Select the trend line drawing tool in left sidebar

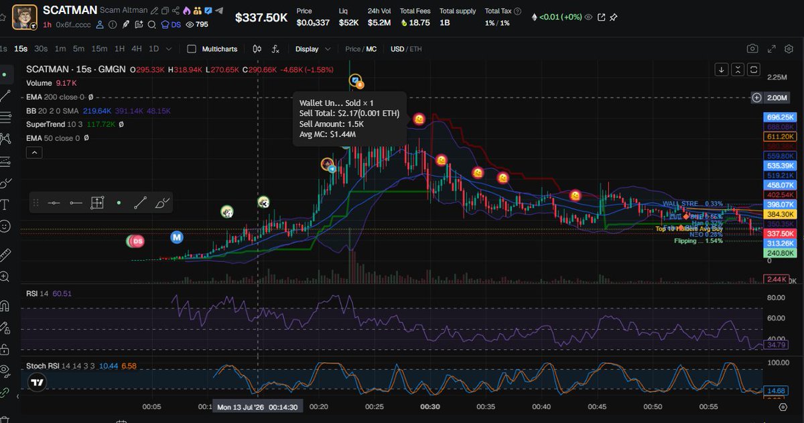point(5,96)
